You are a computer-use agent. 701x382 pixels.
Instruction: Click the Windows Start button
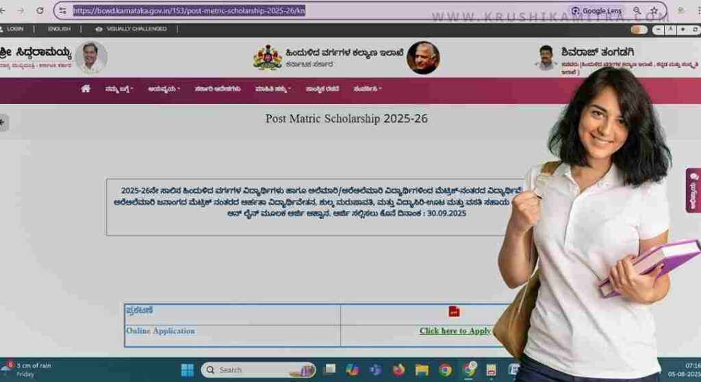coord(187,370)
